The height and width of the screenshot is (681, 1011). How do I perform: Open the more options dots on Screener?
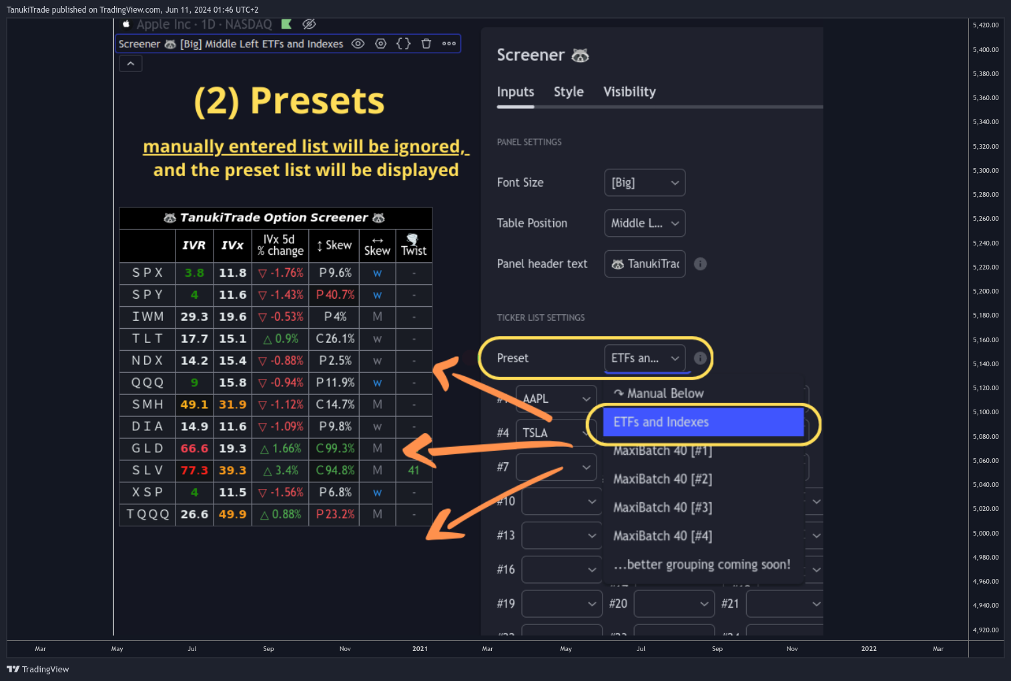(x=449, y=44)
